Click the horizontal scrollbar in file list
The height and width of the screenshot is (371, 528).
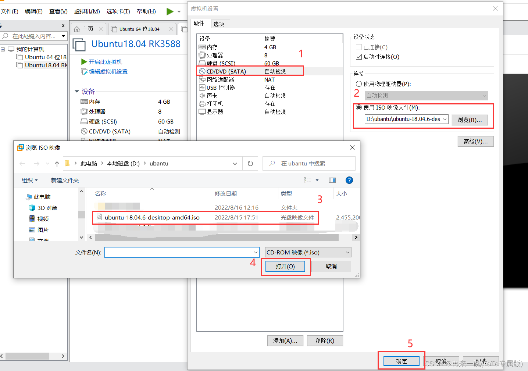coord(217,238)
